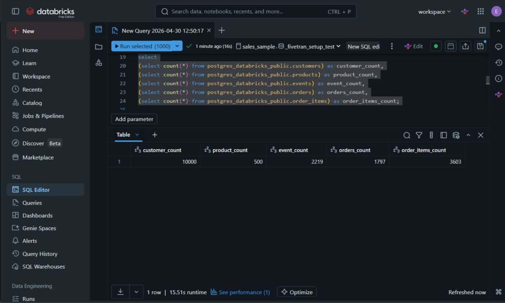Open Marketplace in the sidebar
This screenshot has height=303, width=505.
45,157
